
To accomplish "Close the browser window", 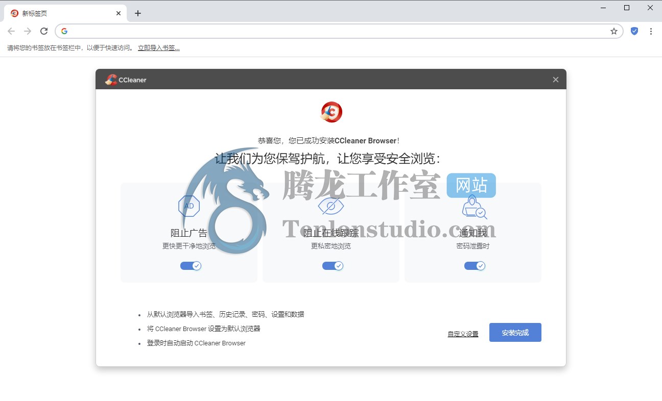I will click(x=650, y=8).
